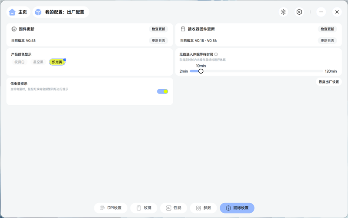
Task: Click the 120min slider maximum label
Action: 331,71
